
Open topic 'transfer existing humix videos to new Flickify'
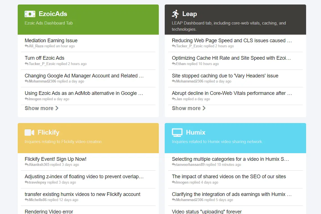[83, 194]
